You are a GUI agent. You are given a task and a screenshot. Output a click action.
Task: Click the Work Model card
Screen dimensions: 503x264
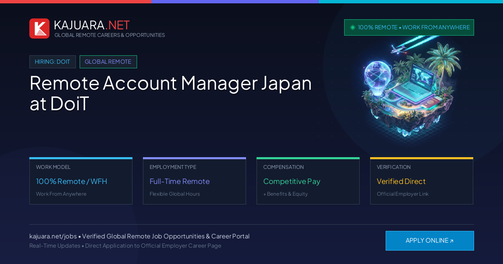point(81,181)
